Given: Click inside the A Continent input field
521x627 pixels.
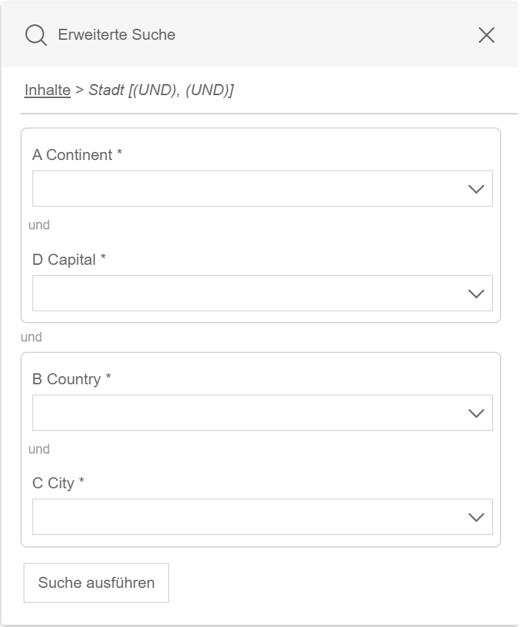Looking at the screenshot, I should pyautogui.click(x=221, y=188).
